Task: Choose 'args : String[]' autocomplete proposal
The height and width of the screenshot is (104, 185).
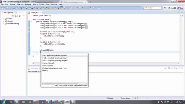Action: pyautogui.click(x=64, y=63)
